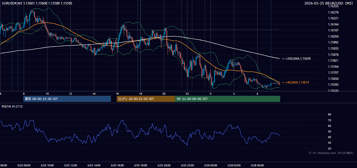Click price axis value 1.15992
This screenshot has height=168, width=357.
[x=333, y=42]
